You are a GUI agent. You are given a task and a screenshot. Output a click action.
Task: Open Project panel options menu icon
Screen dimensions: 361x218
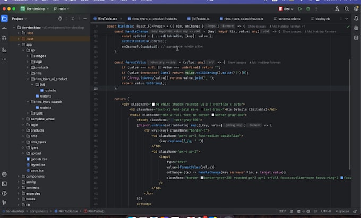tap(79, 19)
